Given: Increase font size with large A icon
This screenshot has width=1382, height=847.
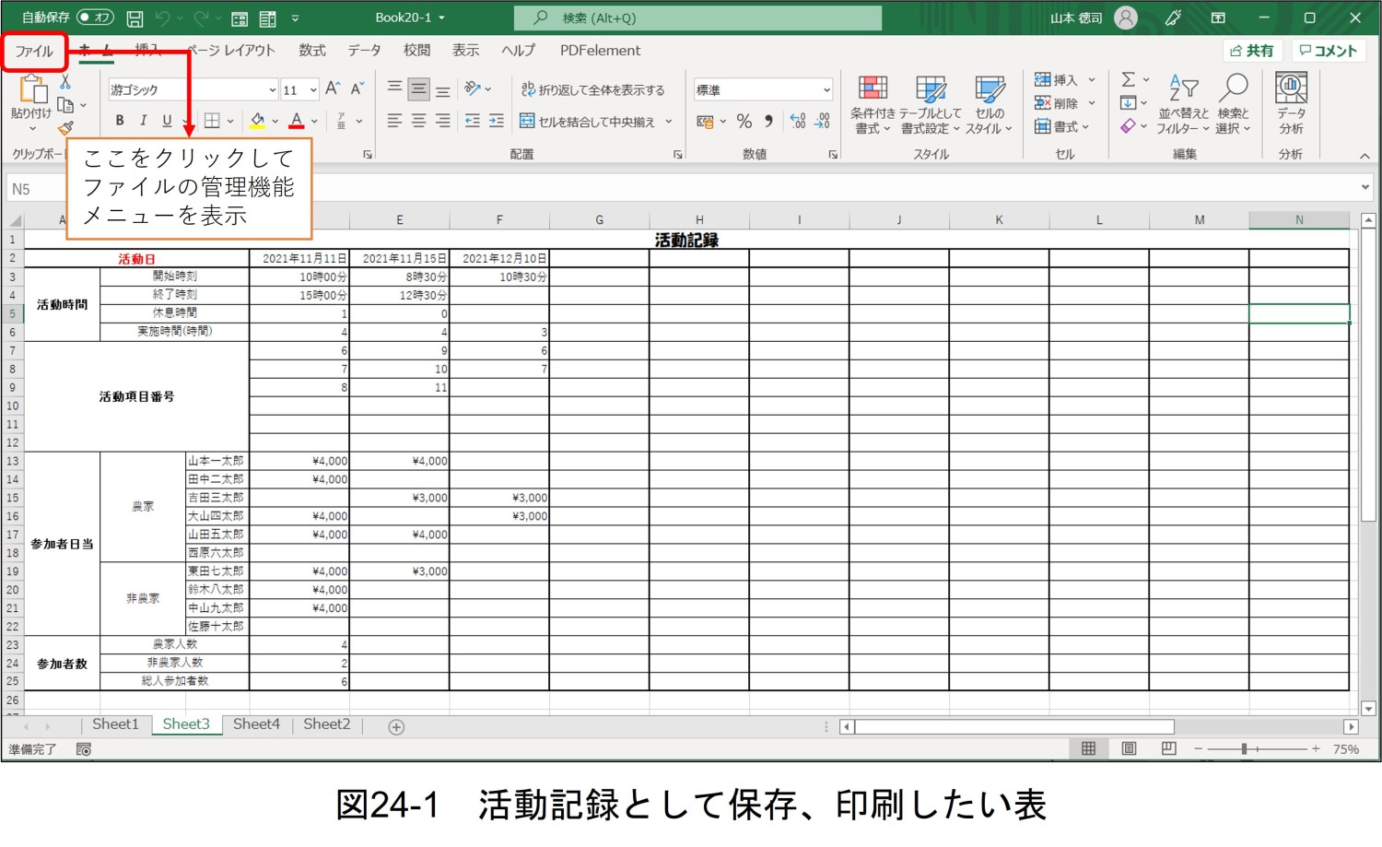Looking at the screenshot, I should point(333,88).
